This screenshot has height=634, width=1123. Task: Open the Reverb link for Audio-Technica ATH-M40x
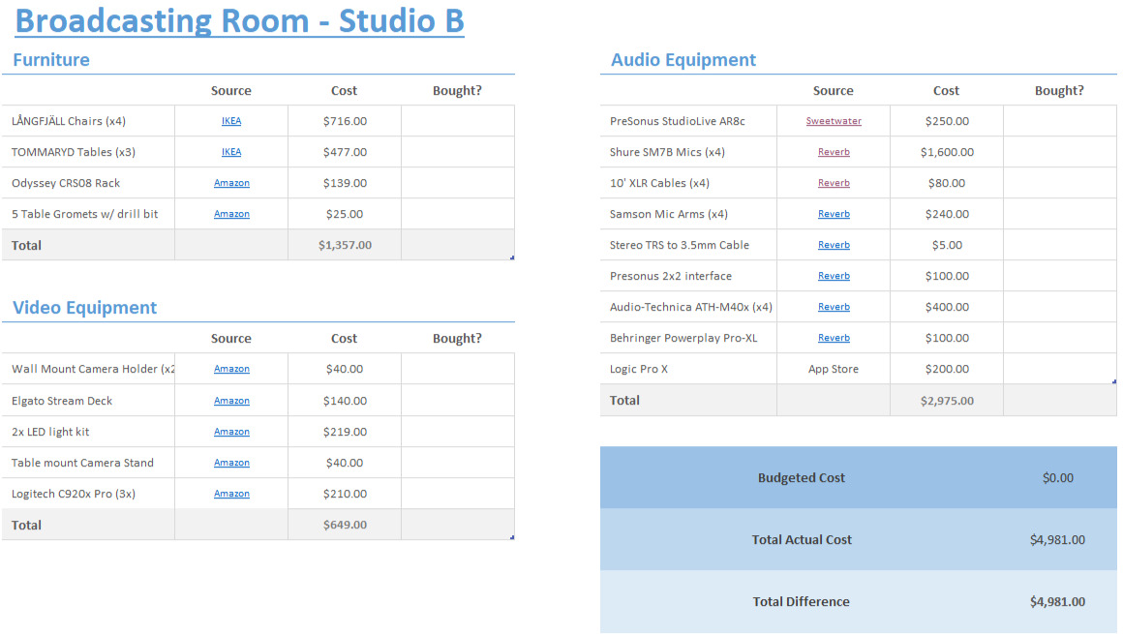834,307
